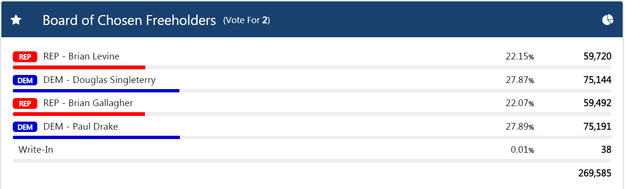Screen dimensions: 626x189
Task: Click candidate name DEM - Douglas Singleterry
Action: pos(99,80)
